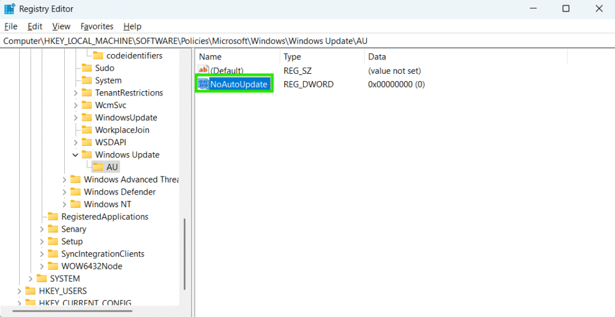
Task: Click the SYSTEM folder icon
Action: tap(41, 279)
